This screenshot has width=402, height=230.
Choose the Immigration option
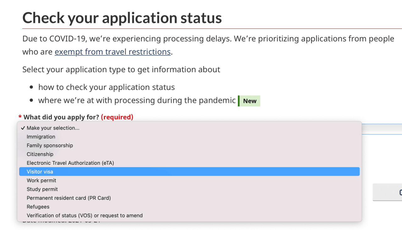41,137
